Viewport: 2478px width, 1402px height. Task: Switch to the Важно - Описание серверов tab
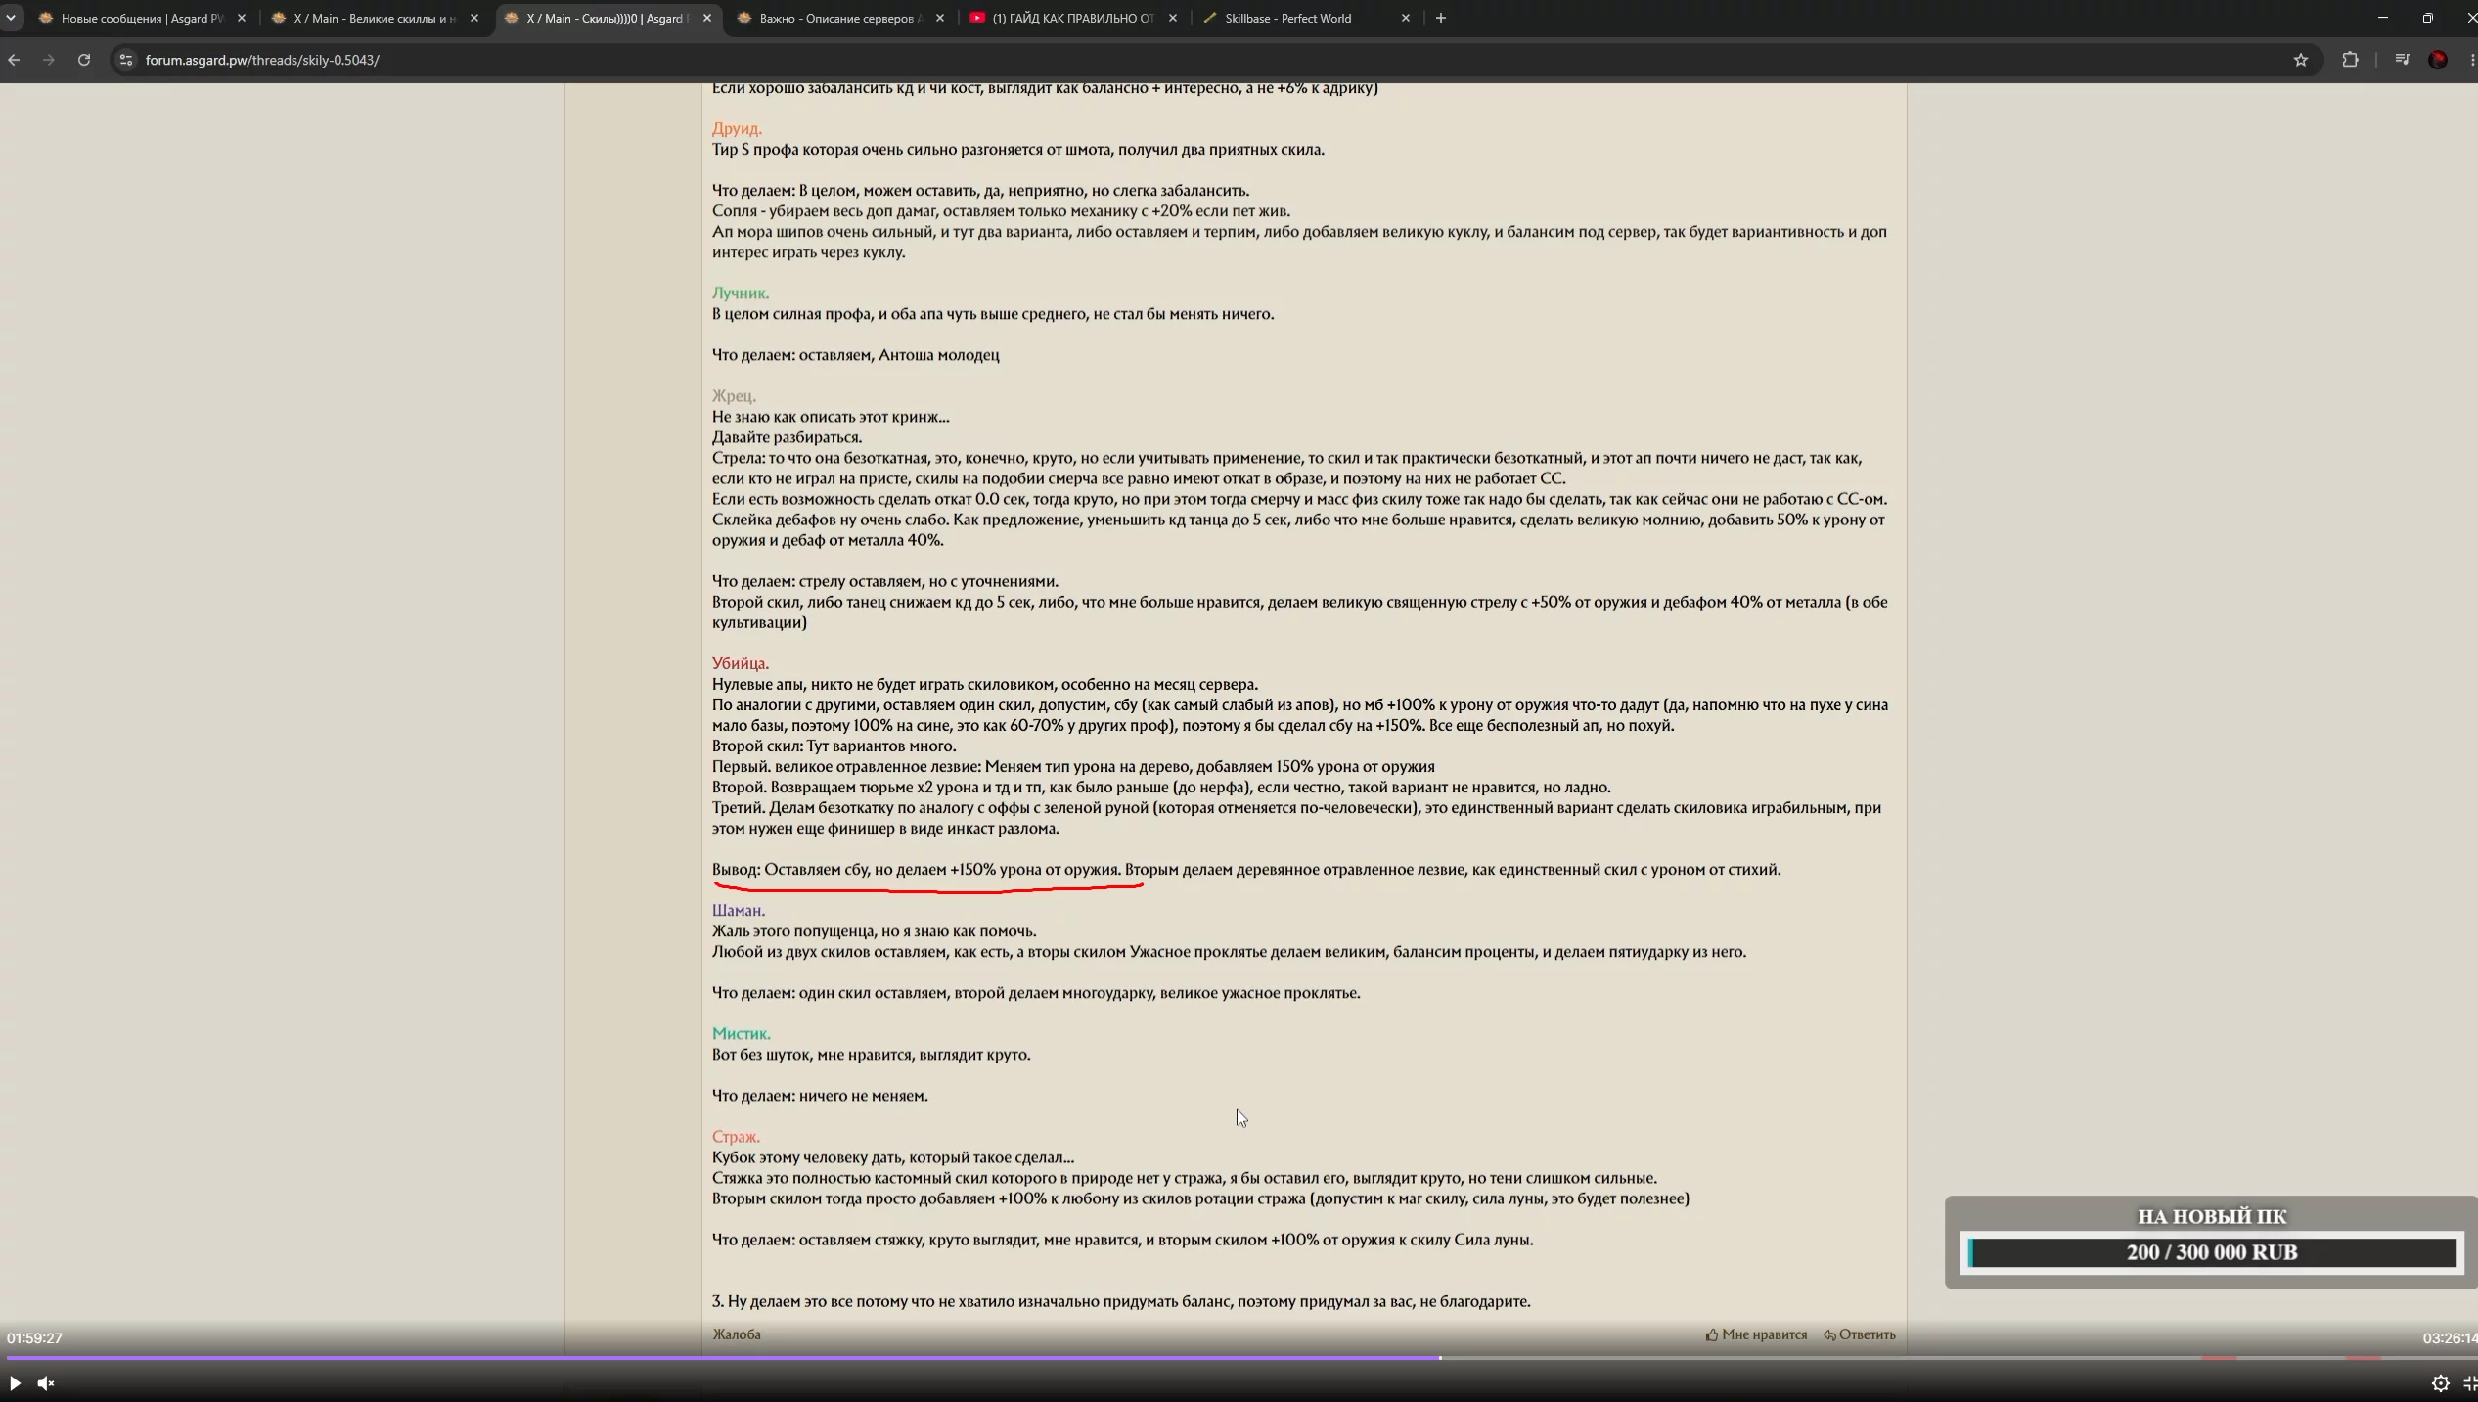(840, 18)
